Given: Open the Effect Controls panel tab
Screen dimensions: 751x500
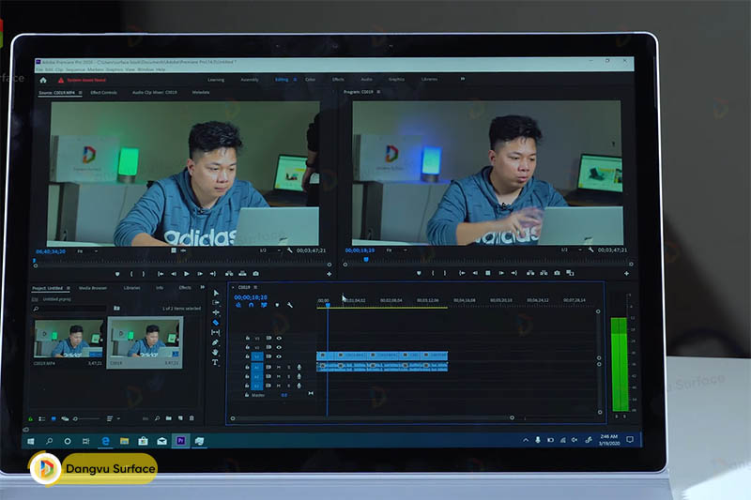Looking at the screenshot, I should [103, 93].
